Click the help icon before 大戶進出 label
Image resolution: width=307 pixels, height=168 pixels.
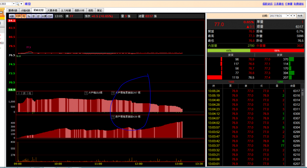(86, 93)
